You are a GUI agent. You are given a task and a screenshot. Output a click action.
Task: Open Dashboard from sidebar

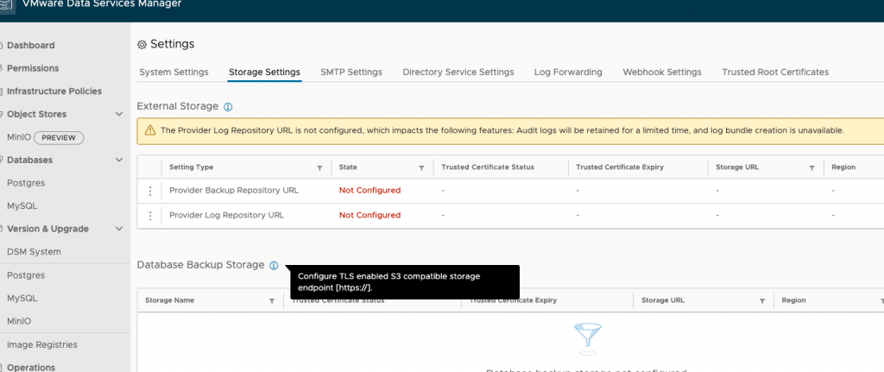(30, 45)
